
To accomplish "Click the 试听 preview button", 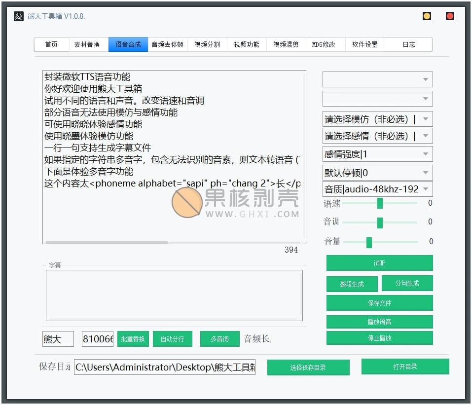I will [379, 262].
